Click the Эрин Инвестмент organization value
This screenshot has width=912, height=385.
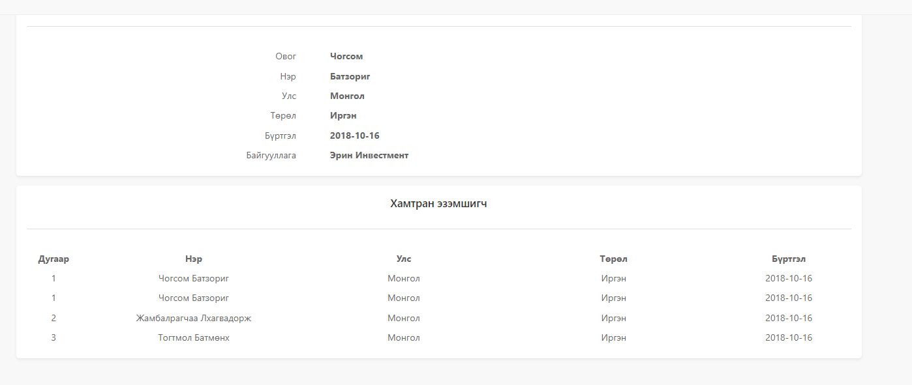tap(369, 156)
